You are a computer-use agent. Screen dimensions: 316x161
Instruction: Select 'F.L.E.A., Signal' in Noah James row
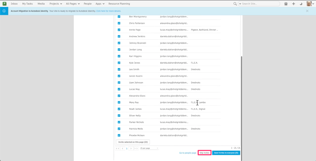click(x=198, y=109)
